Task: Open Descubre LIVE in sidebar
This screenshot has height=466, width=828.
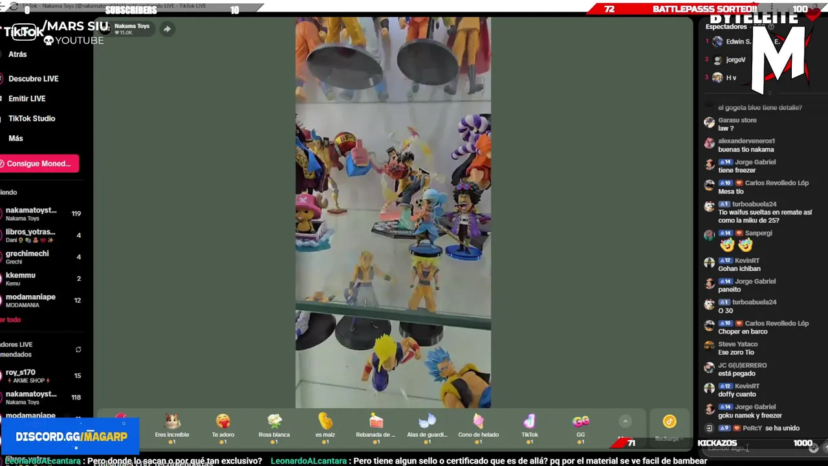Action: point(34,79)
